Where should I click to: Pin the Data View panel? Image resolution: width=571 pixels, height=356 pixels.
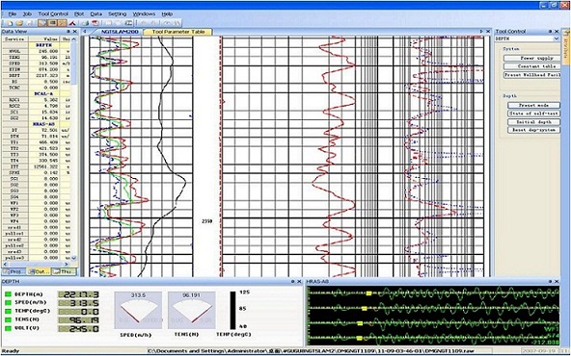tap(69, 32)
